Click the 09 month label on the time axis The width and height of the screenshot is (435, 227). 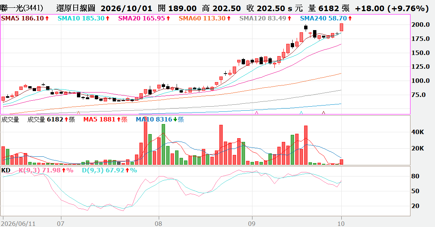pyautogui.click(x=252, y=223)
